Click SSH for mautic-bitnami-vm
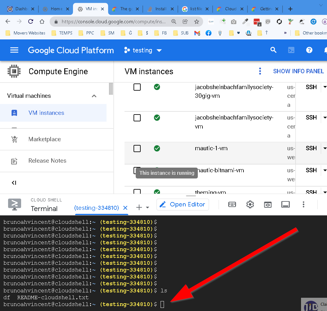The height and width of the screenshot is (311, 327). click(x=311, y=170)
